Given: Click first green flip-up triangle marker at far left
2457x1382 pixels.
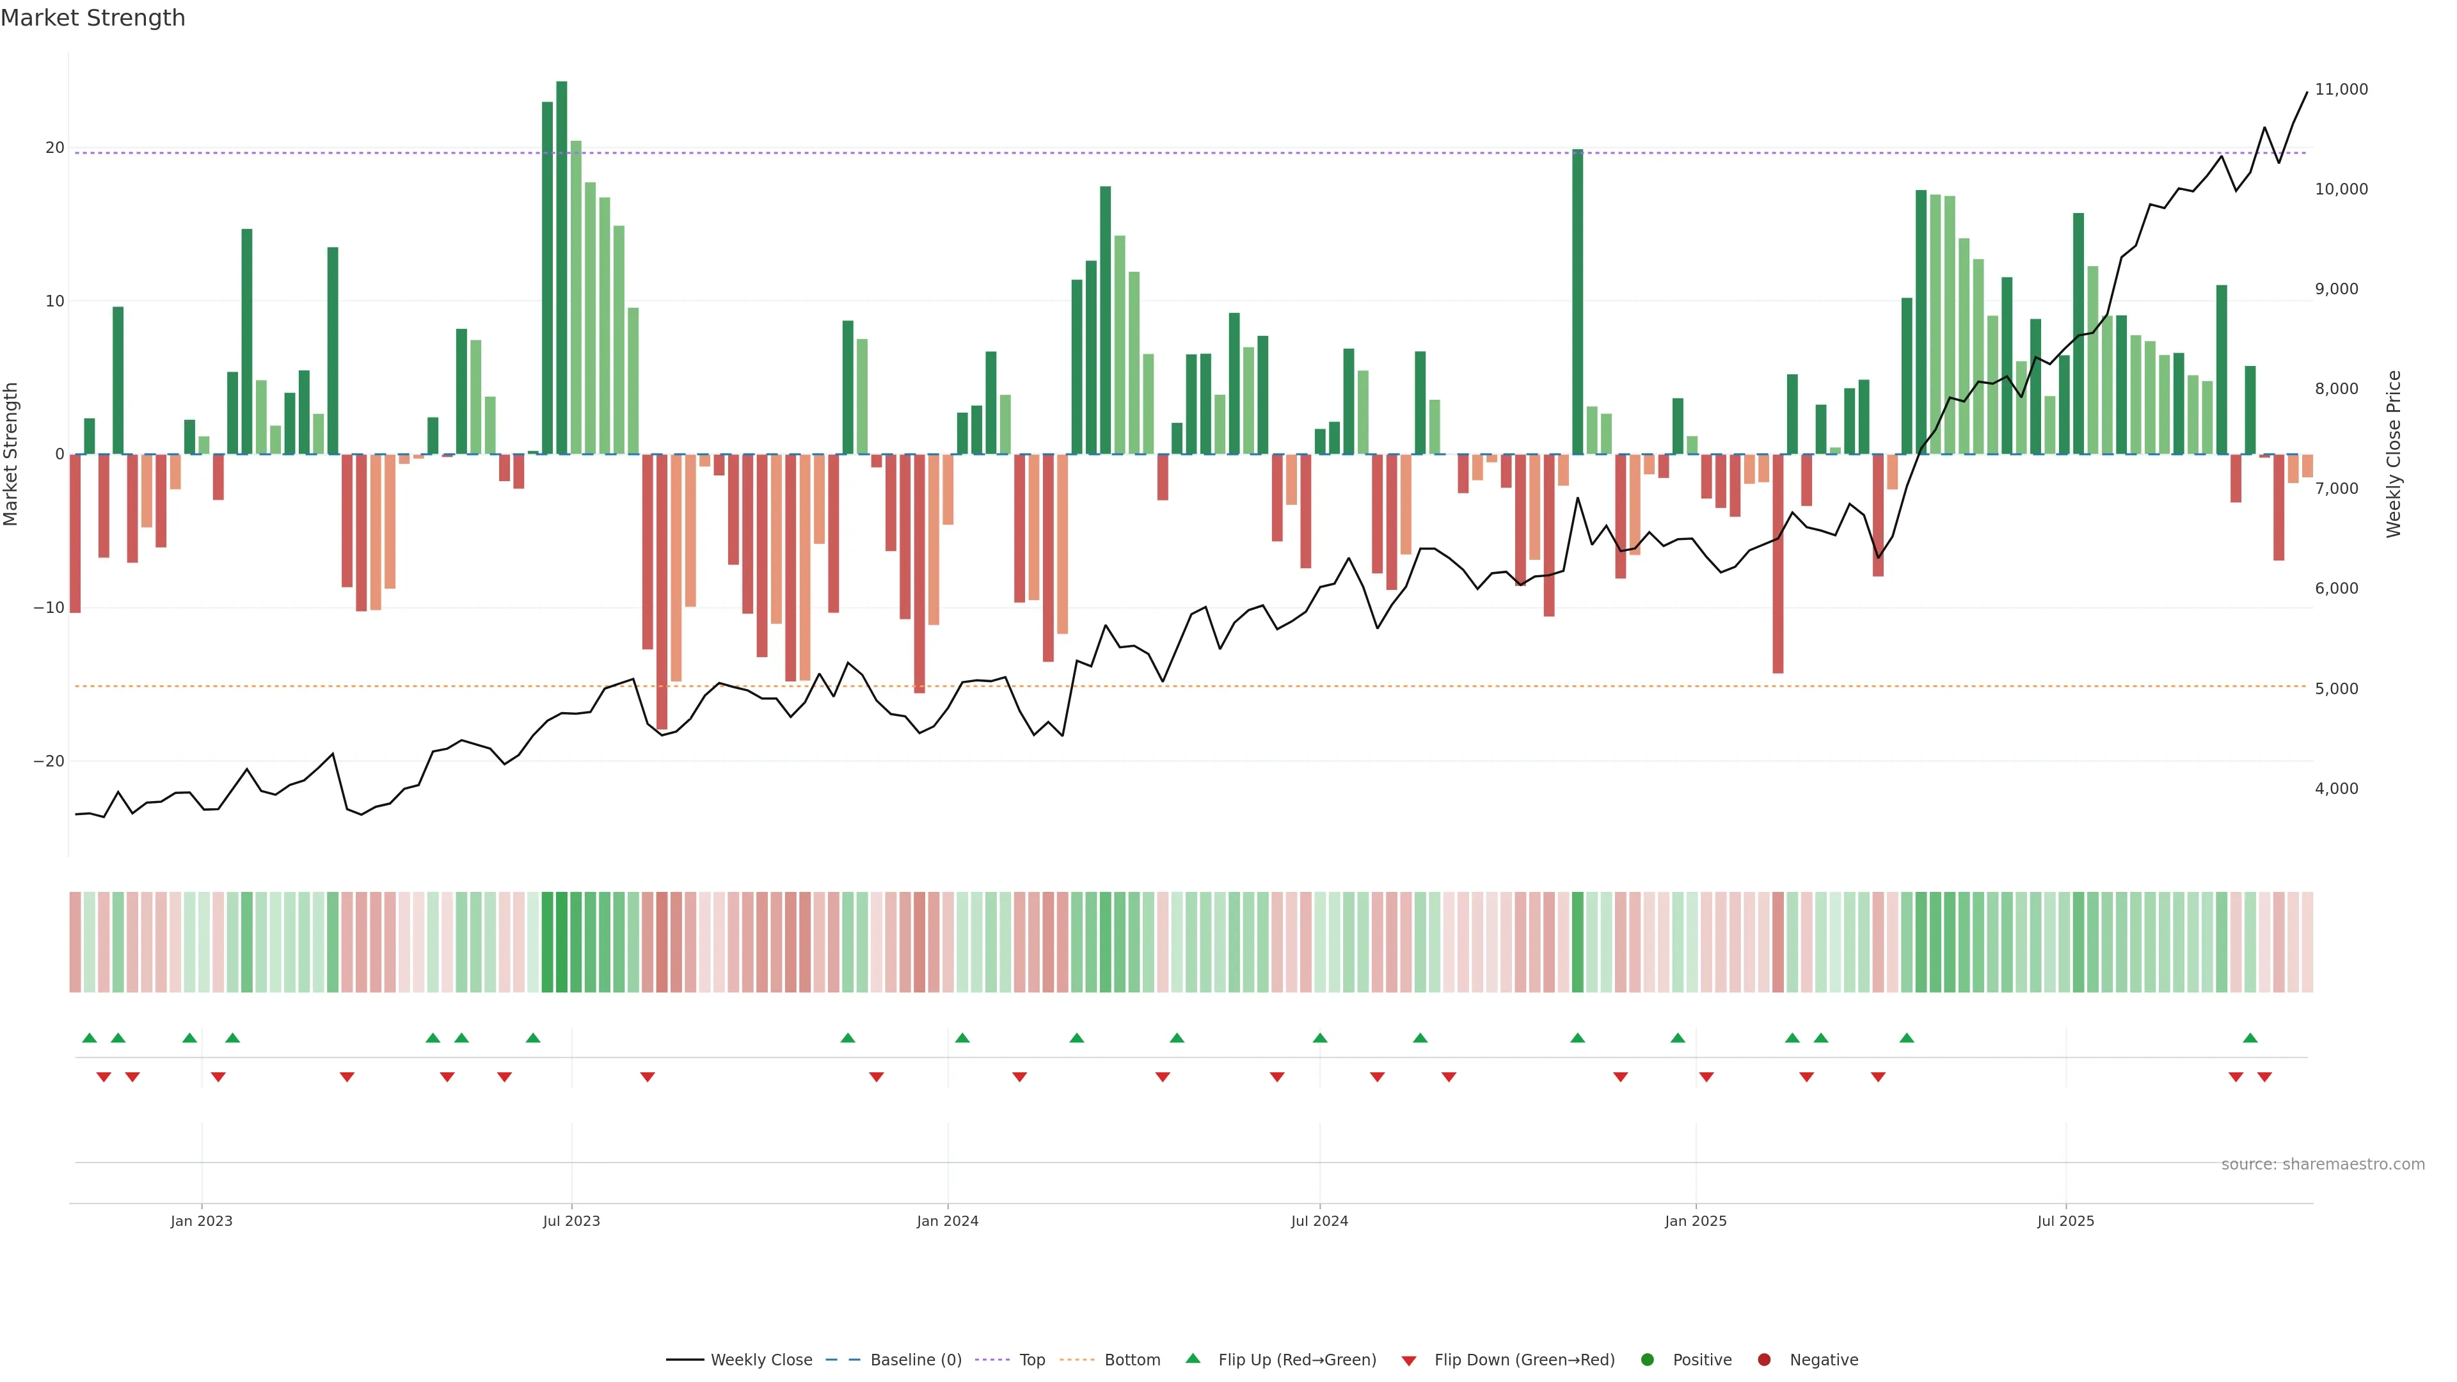Looking at the screenshot, I should tap(90, 1038).
